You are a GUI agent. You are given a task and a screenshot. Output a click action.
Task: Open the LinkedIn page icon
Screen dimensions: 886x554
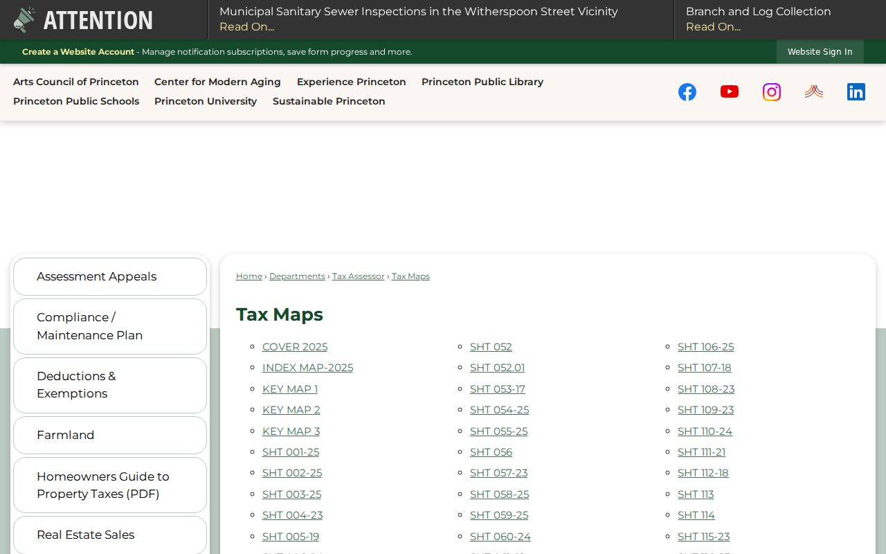(856, 92)
